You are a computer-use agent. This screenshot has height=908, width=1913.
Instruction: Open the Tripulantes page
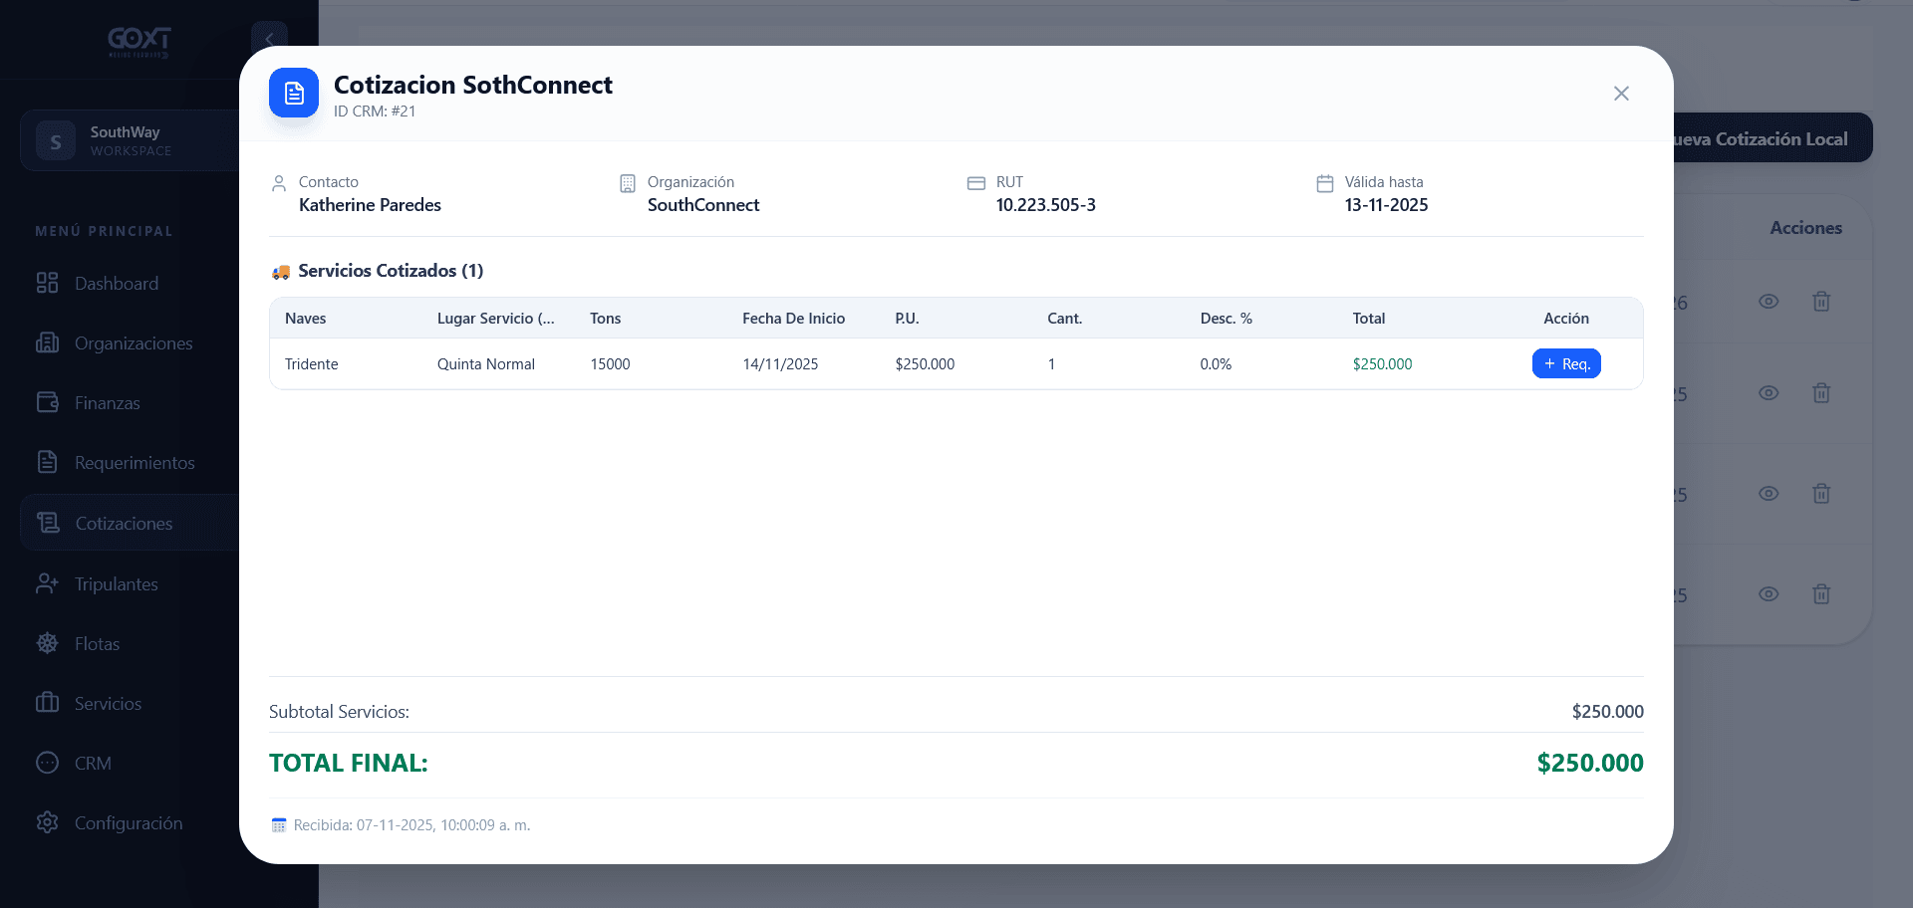click(x=116, y=584)
